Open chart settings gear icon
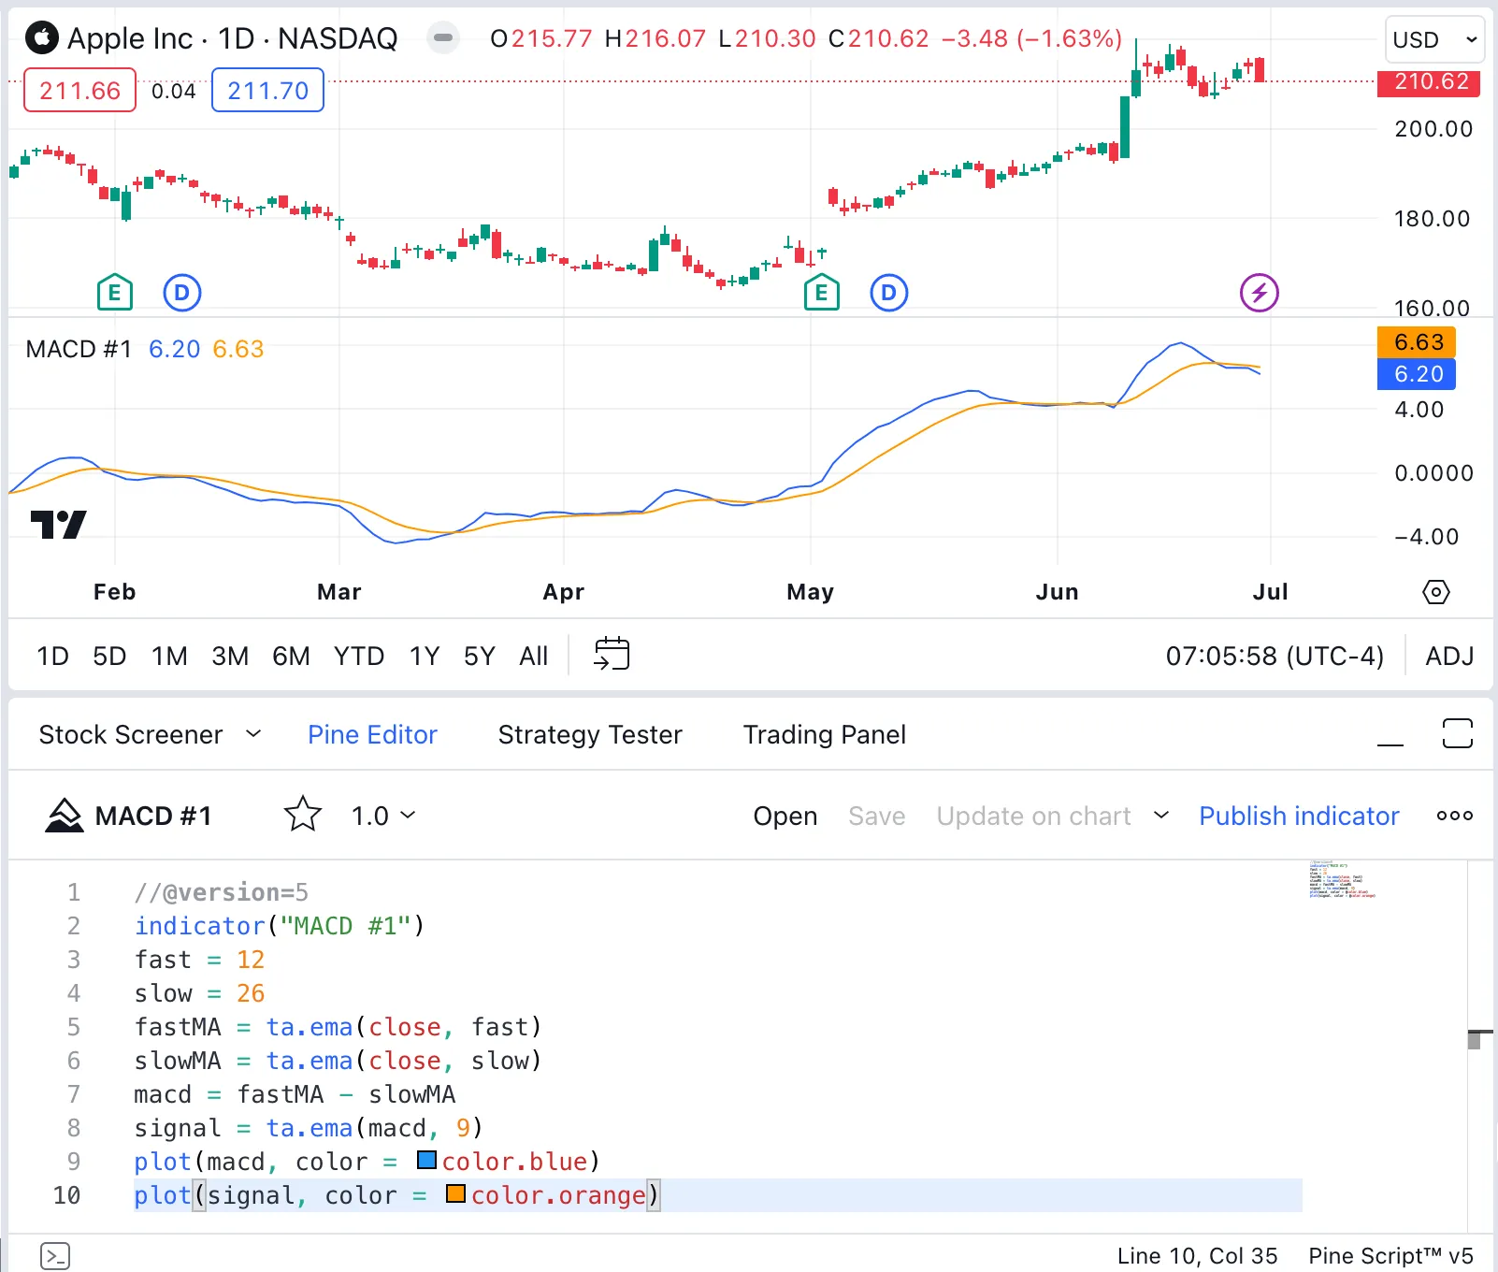This screenshot has width=1498, height=1272. pos(1435,592)
